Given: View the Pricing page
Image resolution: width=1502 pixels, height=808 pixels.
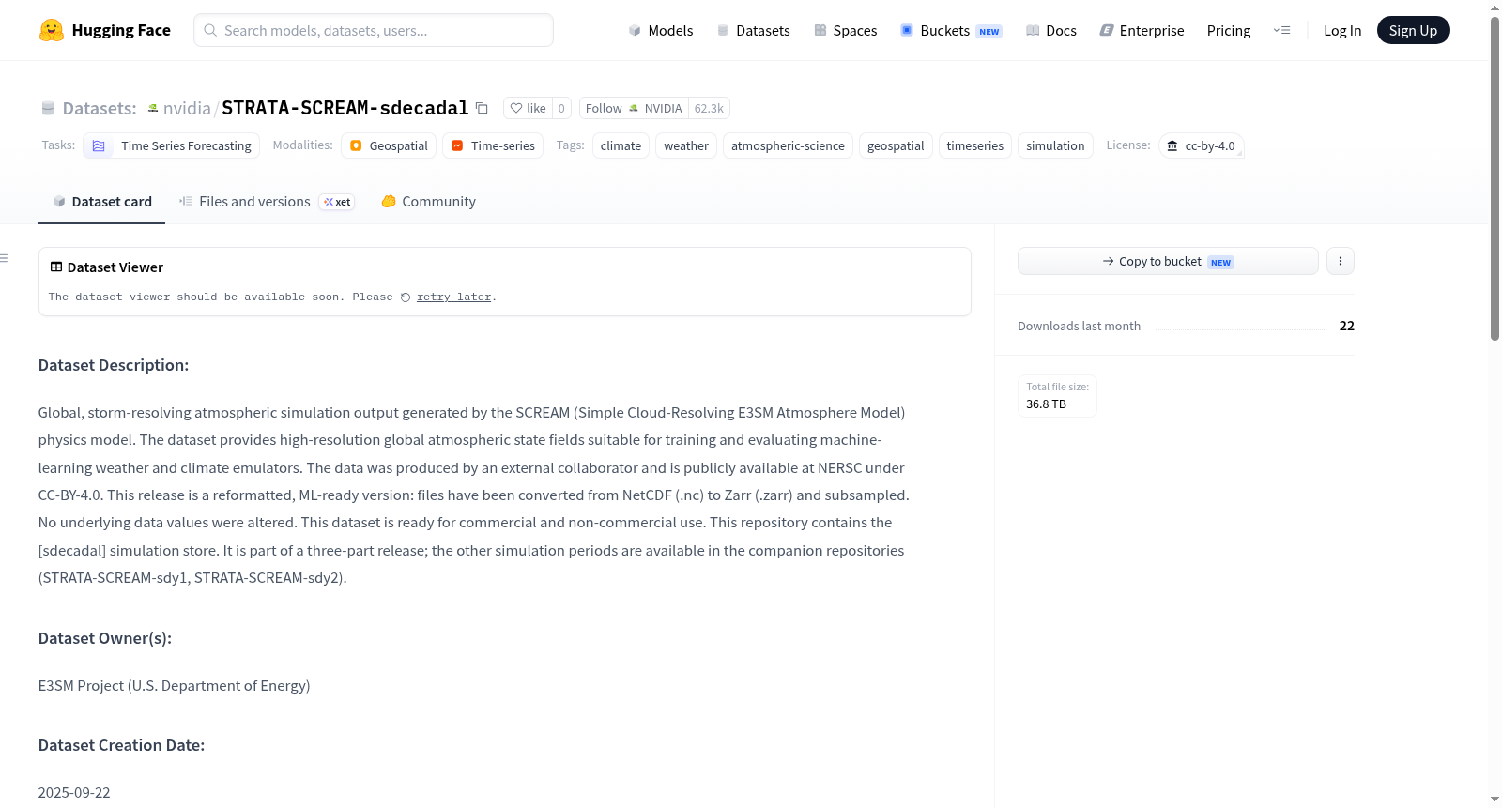Looking at the screenshot, I should pos(1229,30).
